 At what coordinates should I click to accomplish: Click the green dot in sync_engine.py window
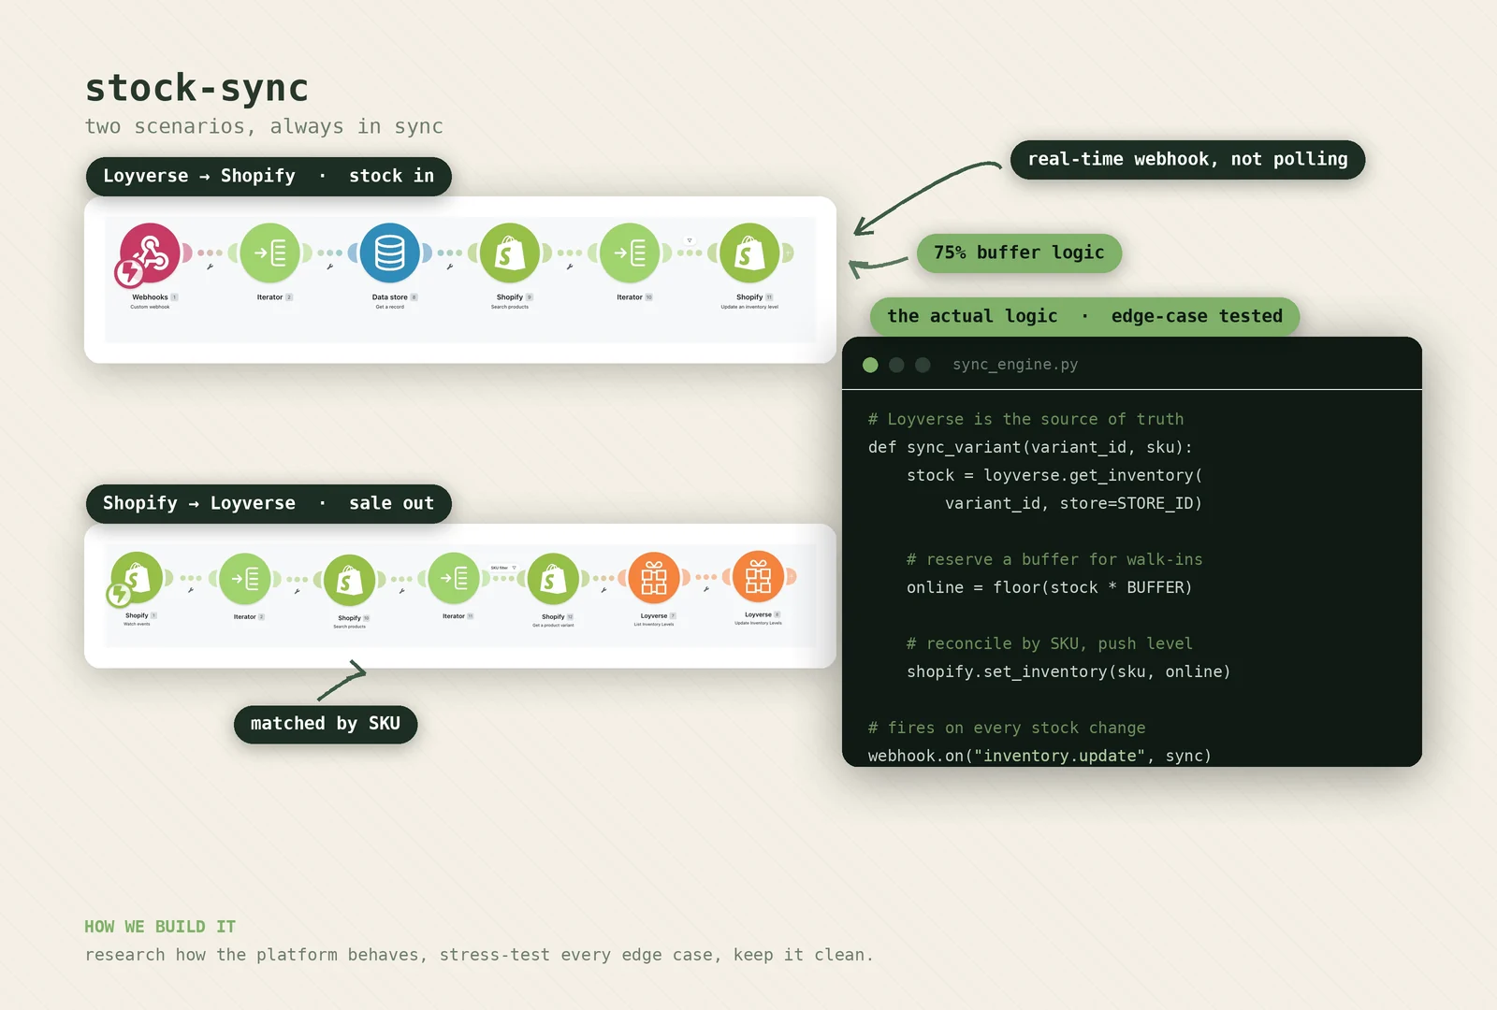click(870, 365)
